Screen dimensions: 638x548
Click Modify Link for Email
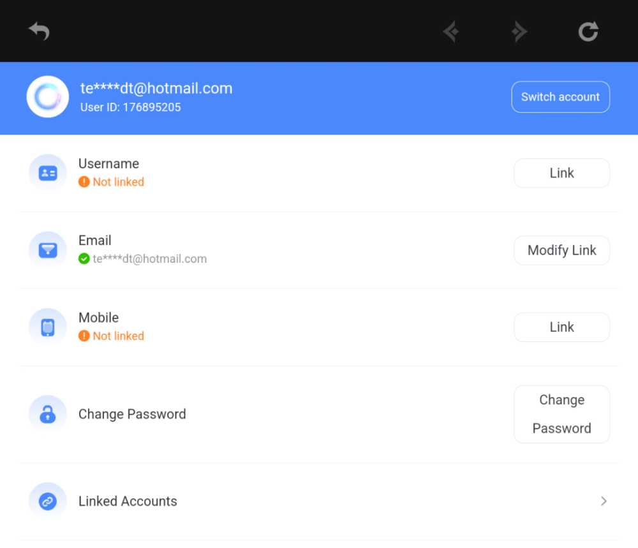[x=561, y=250]
